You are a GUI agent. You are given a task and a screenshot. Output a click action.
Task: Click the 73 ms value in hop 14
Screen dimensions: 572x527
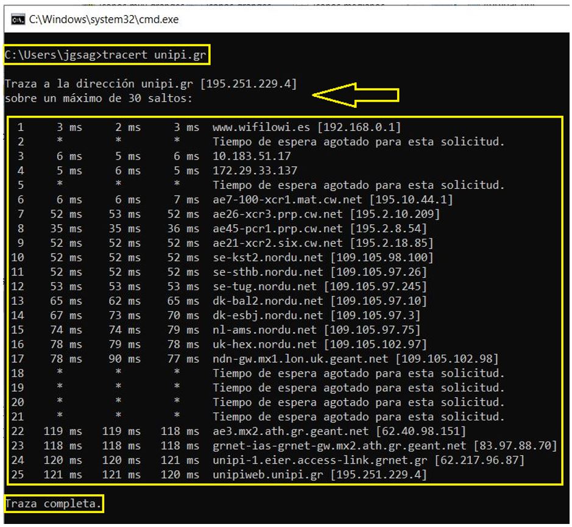tap(124, 316)
